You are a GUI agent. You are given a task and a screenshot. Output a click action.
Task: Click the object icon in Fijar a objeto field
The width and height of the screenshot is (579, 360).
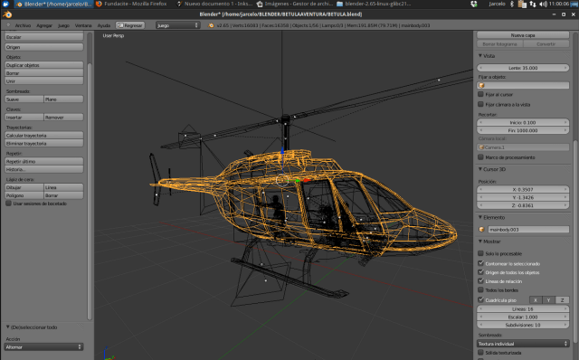[481, 85]
